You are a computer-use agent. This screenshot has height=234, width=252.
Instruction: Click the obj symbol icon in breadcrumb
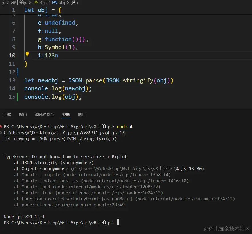point(55,2)
